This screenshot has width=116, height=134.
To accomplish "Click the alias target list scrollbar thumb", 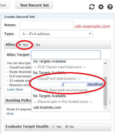I will [105, 91].
